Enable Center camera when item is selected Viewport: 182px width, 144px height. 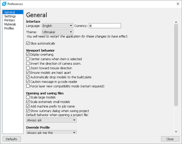click(28, 59)
